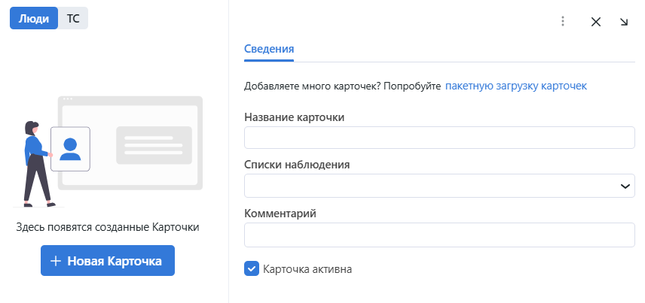Viewport: 645px width, 303px height.
Task: Open the пакетную загрузку карточек link
Action: [516, 86]
